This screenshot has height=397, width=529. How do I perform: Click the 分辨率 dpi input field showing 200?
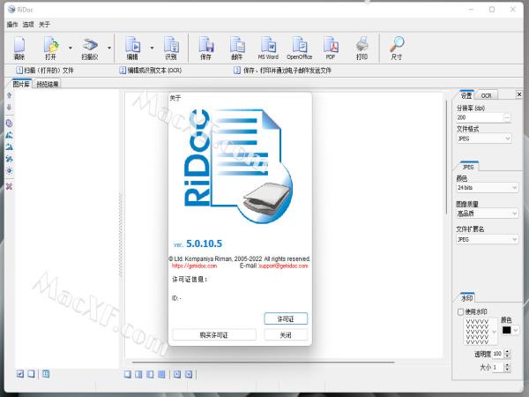tap(480, 117)
